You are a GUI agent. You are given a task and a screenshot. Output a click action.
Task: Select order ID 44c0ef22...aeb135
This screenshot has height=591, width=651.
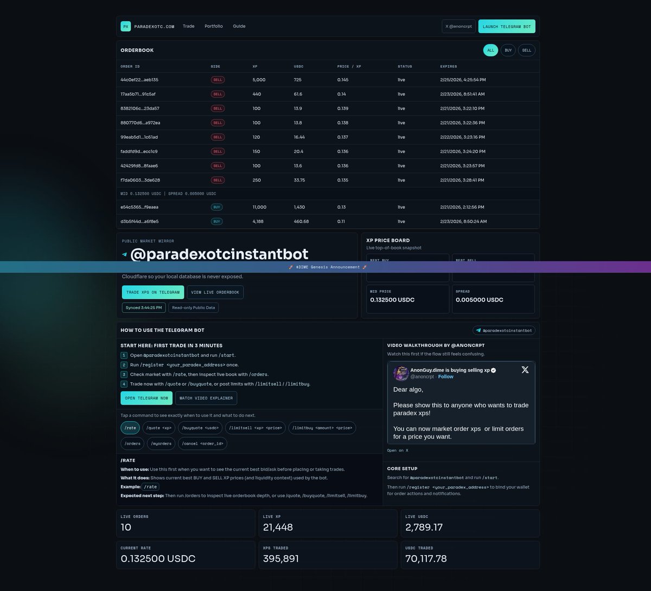139,80
